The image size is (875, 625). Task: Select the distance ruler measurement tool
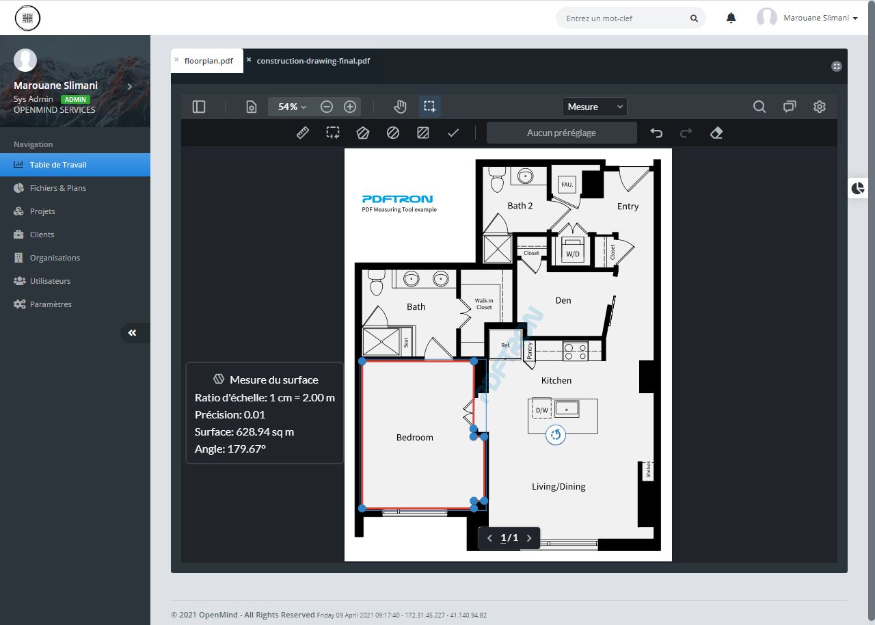[303, 133]
